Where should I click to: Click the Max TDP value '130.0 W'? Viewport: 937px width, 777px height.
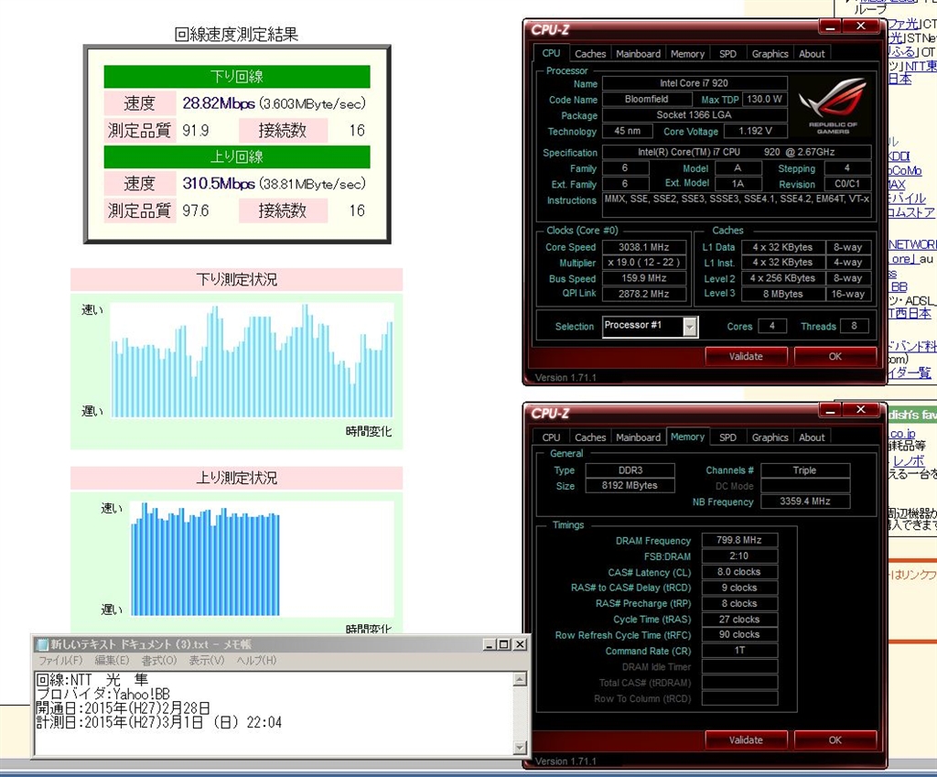[764, 99]
